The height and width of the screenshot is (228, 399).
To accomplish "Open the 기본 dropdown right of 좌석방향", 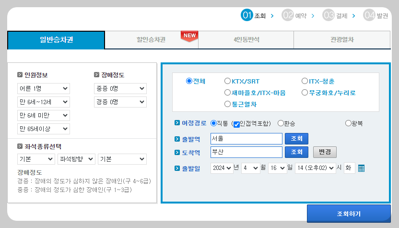I will pyautogui.click(x=122, y=159).
